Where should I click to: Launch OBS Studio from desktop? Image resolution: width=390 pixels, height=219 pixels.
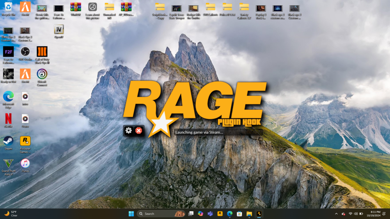(25, 54)
